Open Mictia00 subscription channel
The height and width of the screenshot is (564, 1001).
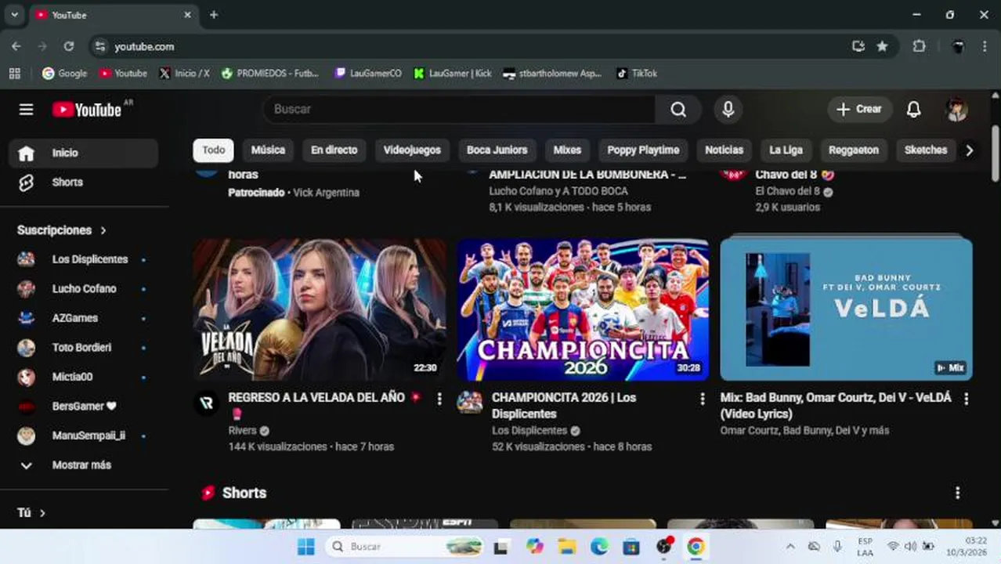84,377
